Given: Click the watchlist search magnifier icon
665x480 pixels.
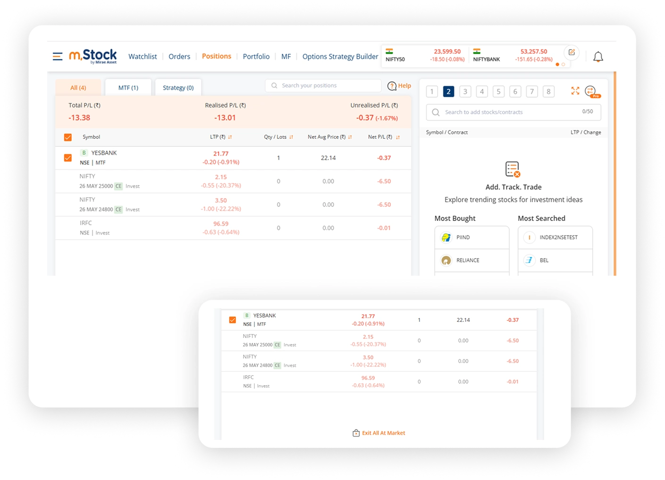Looking at the screenshot, I should click(436, 112).
